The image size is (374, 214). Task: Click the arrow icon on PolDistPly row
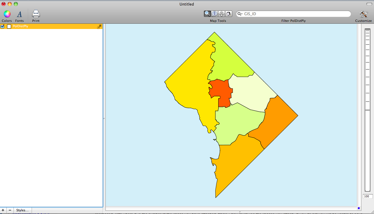(99, 27)
